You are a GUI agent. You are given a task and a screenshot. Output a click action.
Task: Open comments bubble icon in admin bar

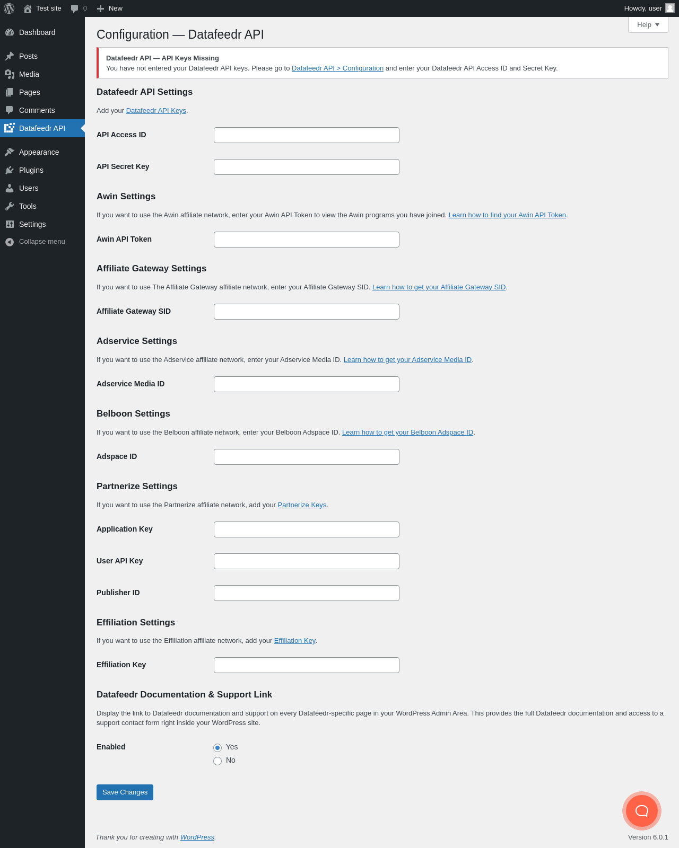pyautogui.click(x=75, y=8)
